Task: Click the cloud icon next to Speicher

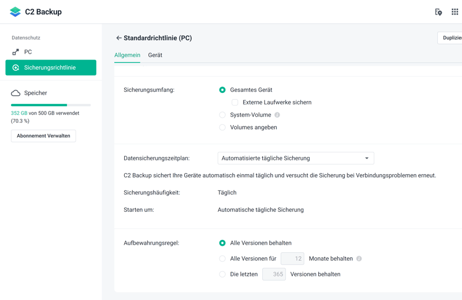Action: coord(16,93)
